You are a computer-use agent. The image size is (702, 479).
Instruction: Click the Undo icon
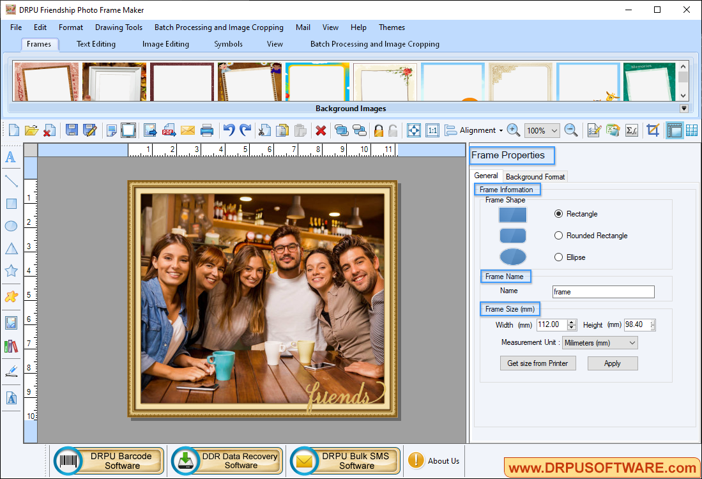point(228,130)
